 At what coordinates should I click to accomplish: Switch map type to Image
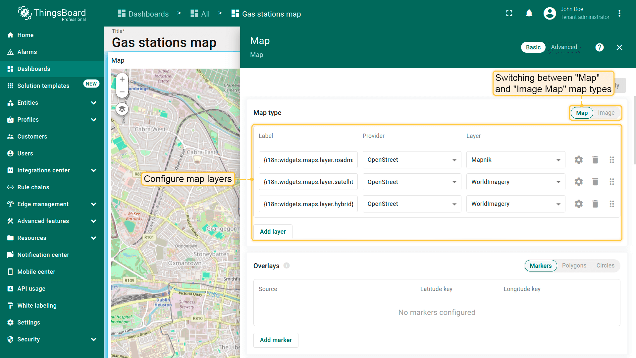[606, 113]
